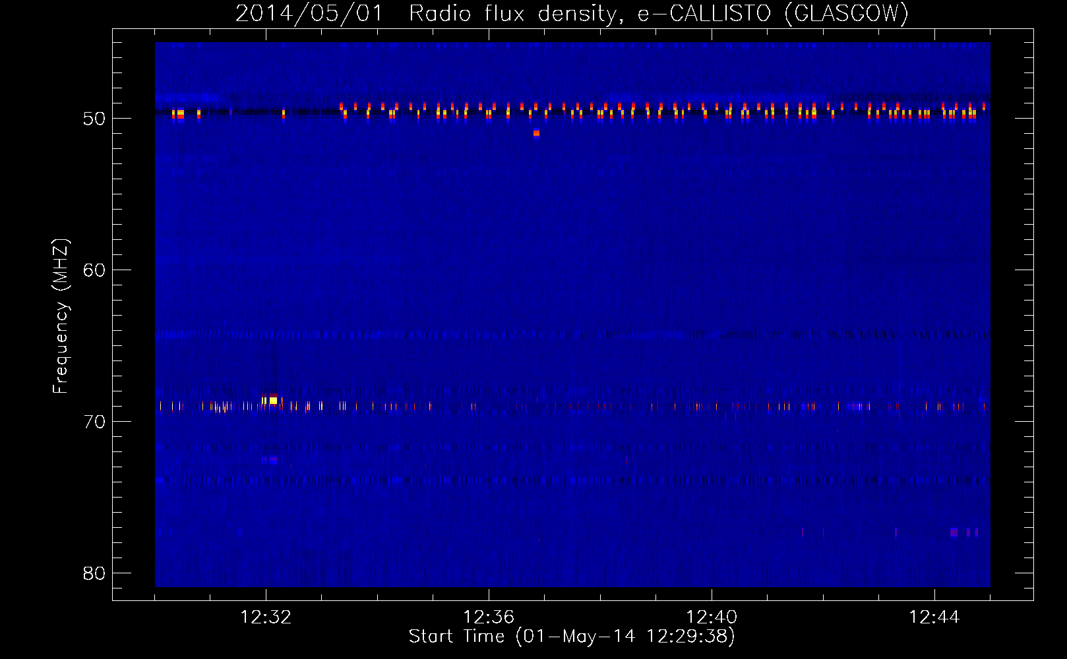The image size is (1067, 659).
Task: Click the '70' frequency tick label
Action: pos(94,422)
